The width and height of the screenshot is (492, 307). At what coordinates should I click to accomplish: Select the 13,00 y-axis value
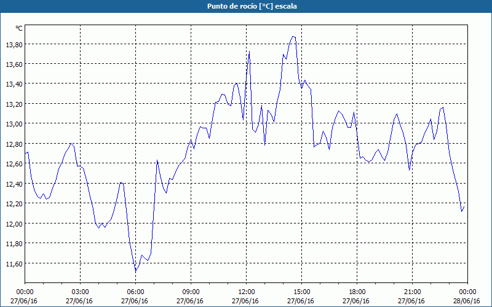coord(14,125)
